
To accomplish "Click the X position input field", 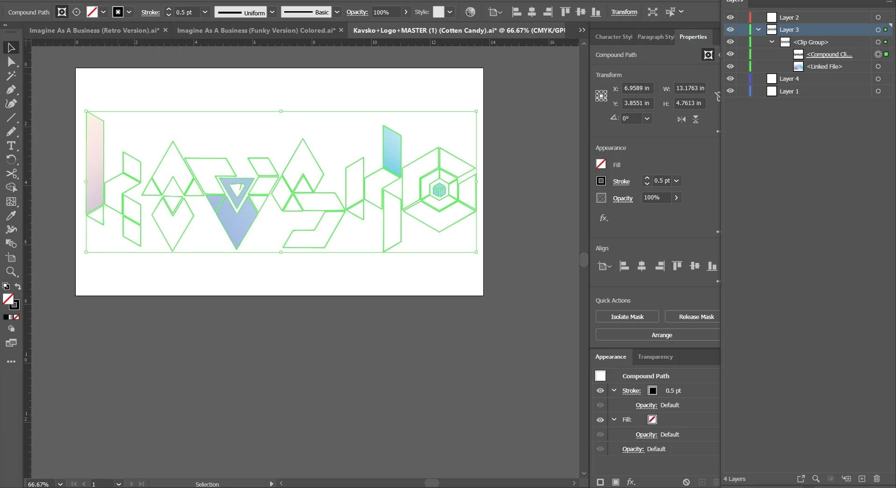I will click(x=638, y=88).
